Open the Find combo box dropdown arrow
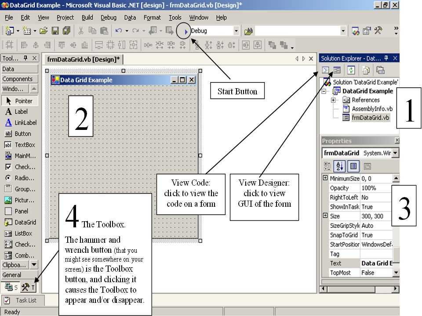 pos(343,31)
